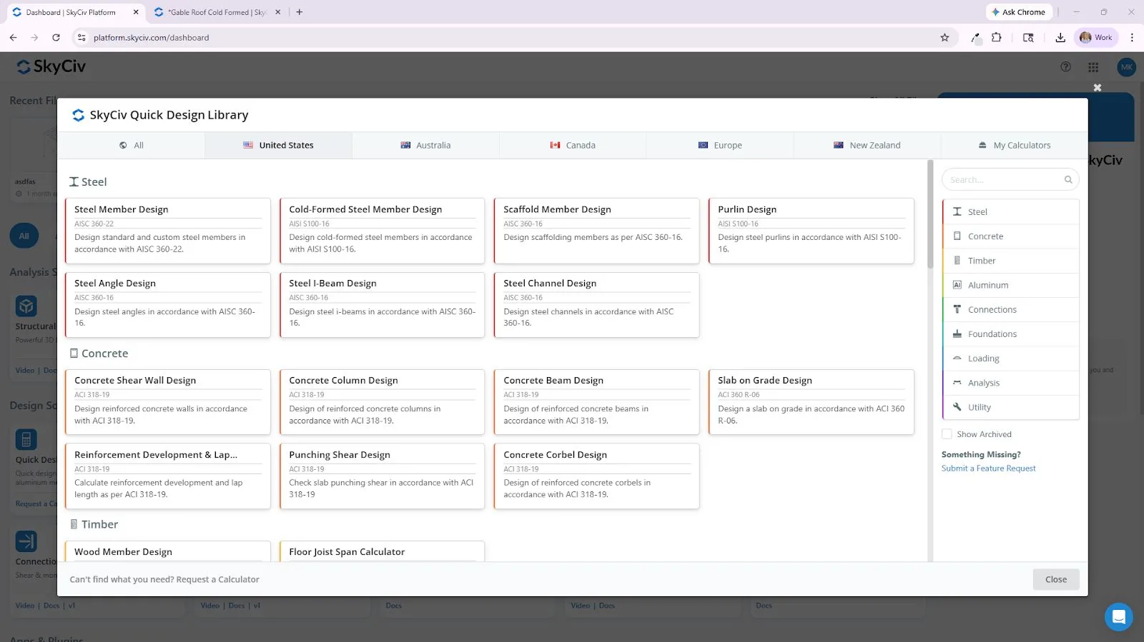1144x642 pixels.
Task: Open a new browser tab
Action: [x=300, y=12]
